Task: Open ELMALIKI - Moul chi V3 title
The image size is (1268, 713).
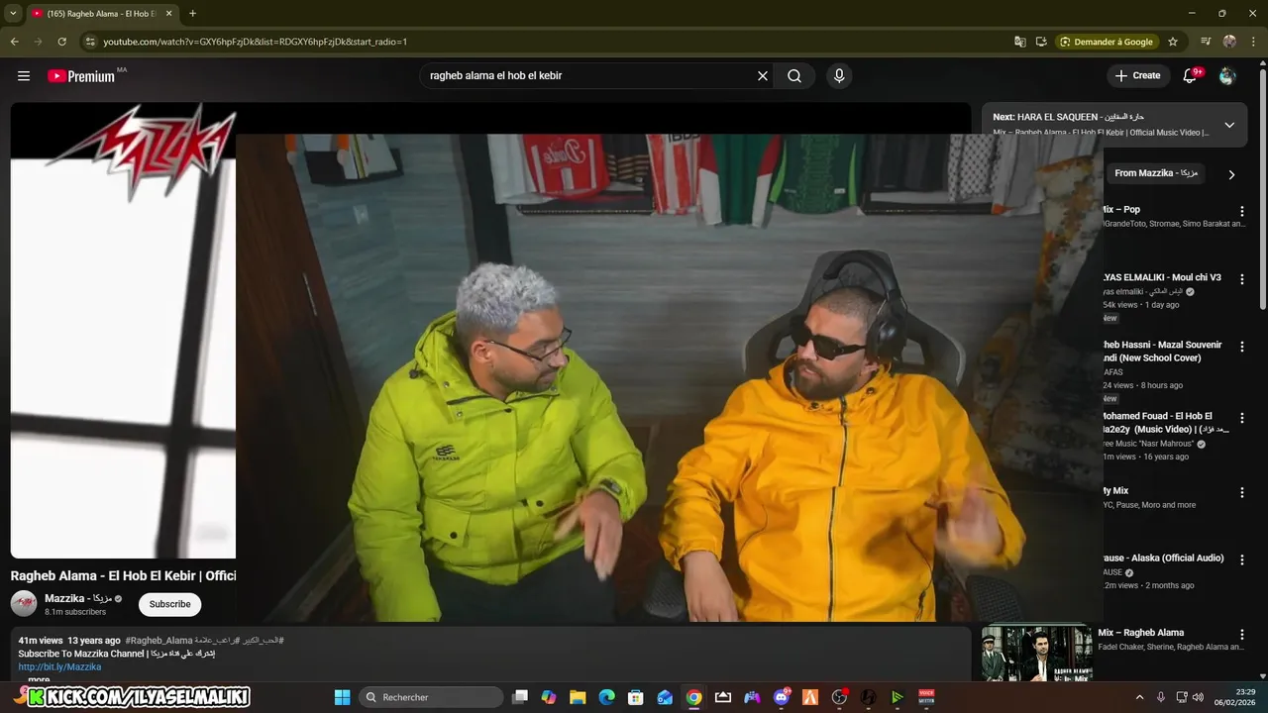Action: [x=1161, y=278]
